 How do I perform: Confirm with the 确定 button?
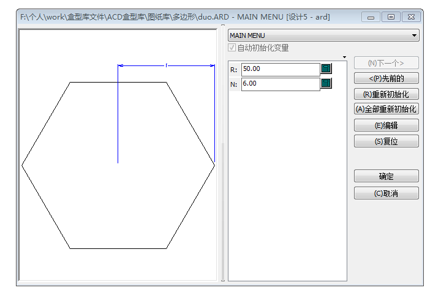coord(386,176)
